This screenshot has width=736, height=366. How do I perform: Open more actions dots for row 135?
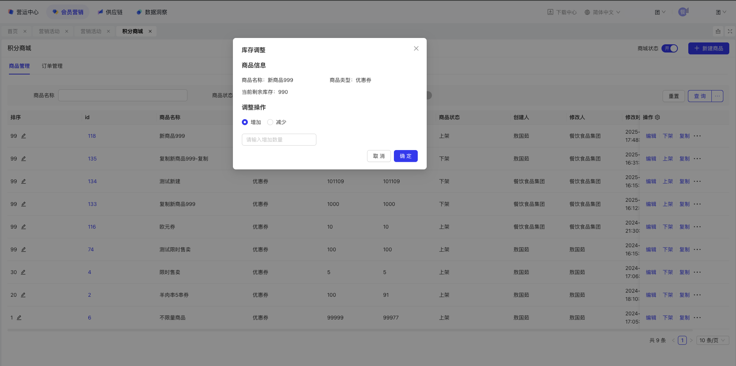click(697, 159)
